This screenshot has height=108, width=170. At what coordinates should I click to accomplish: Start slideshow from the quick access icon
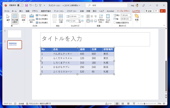coord(40,5)
